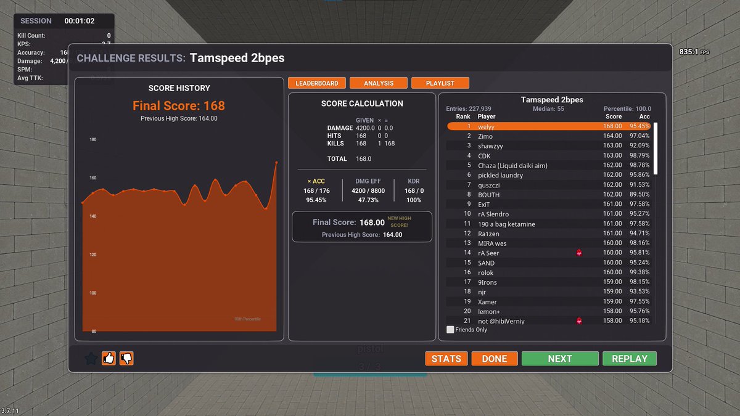Viewport: 740px width, 416px height.
Task: Click the final peak point on score graph
Action: 276,163
